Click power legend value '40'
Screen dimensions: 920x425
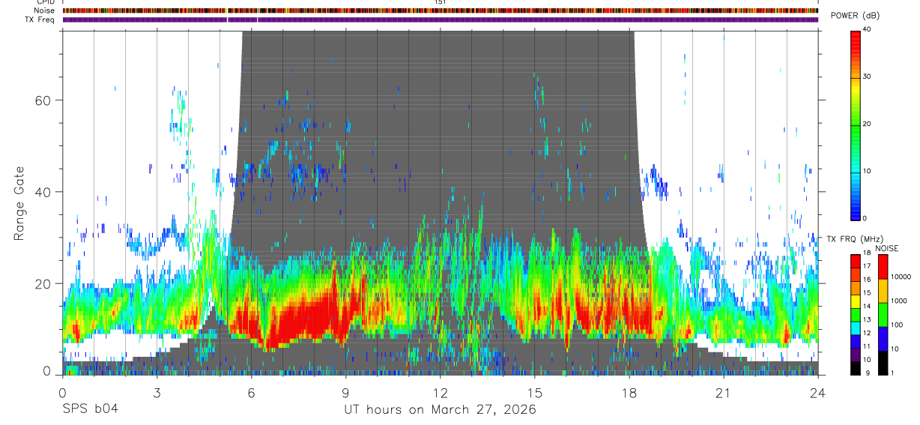(867, 28)
